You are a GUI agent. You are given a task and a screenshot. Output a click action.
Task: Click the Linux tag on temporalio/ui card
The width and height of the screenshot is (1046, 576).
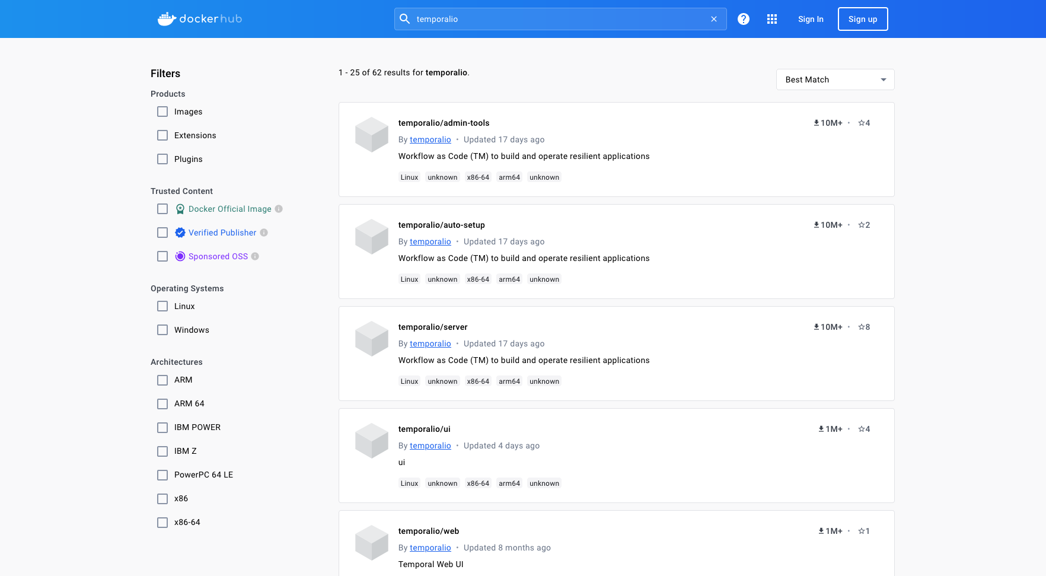pos(409,483)
